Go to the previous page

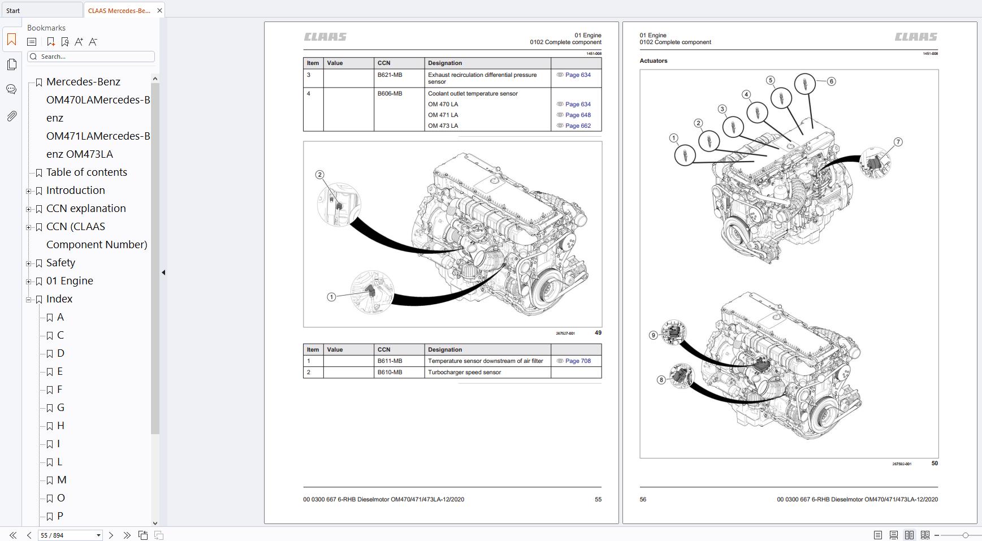[x=29, y=535]
